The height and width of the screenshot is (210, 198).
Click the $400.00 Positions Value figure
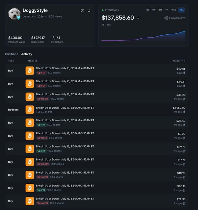click(x=15, y=38)
